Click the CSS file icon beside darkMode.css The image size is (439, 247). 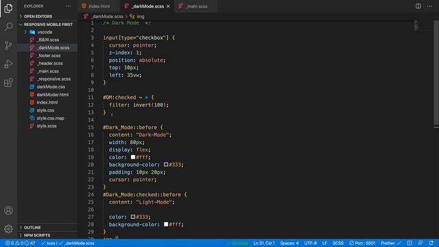coord(32,87)
